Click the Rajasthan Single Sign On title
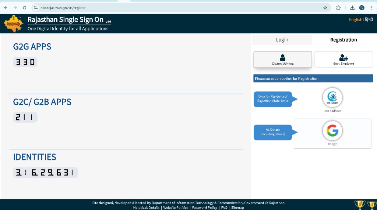This screenshot has height=210, width=377. pos(66,19)
